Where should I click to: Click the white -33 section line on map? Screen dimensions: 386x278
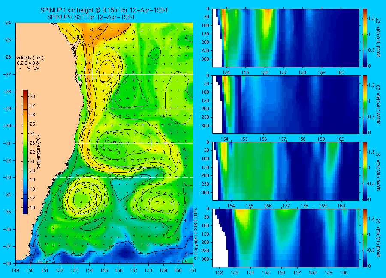point(125,177)
